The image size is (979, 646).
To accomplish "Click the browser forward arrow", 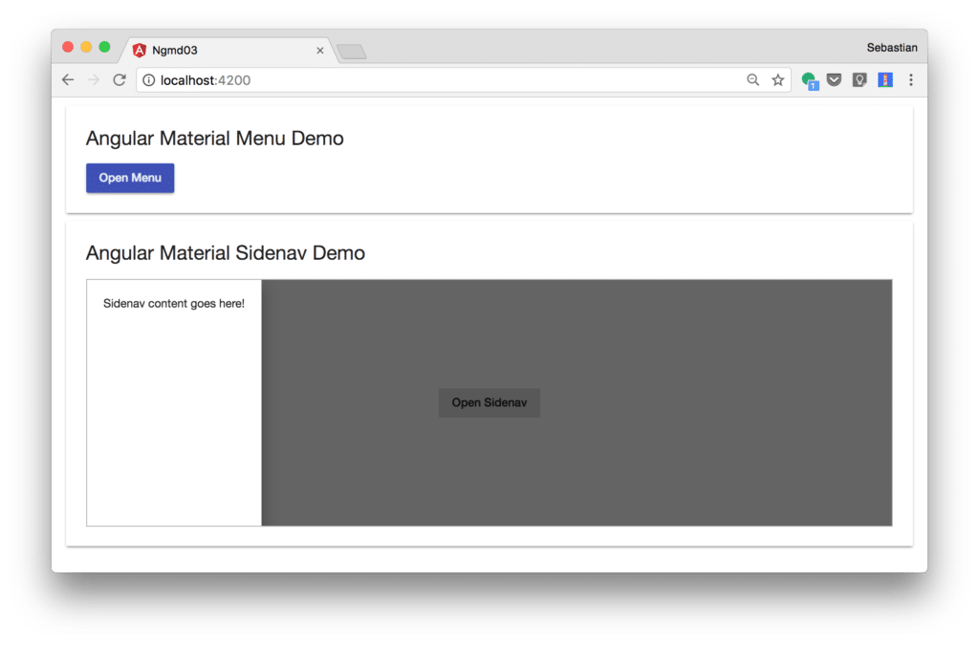I will (x=94, y=80).
